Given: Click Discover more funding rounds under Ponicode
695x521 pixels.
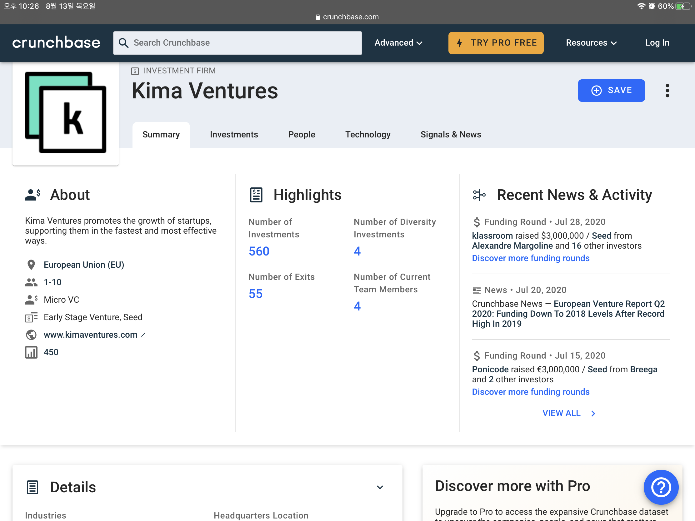Looking at the screenshot, I should tap(531, 392).
